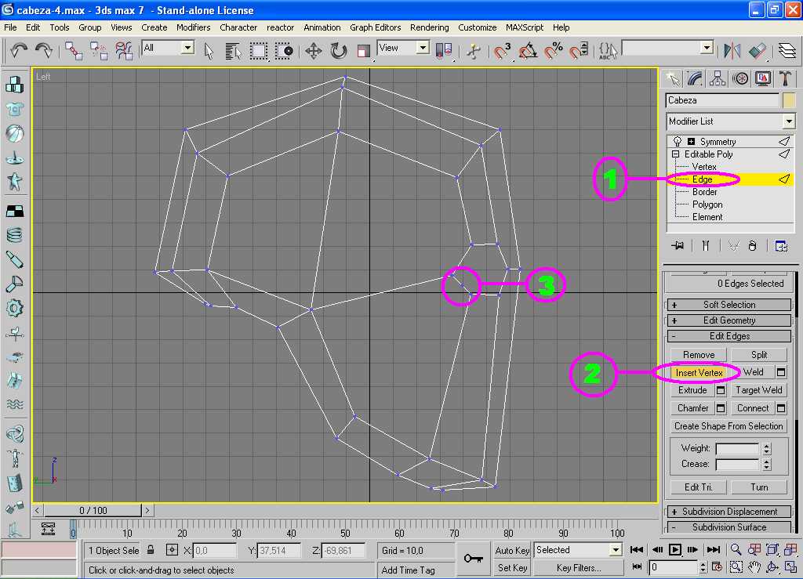Screen dimensions: 803x579
Task: Click the time slider showing 0 / 100
Action: [x=93, y=511]
